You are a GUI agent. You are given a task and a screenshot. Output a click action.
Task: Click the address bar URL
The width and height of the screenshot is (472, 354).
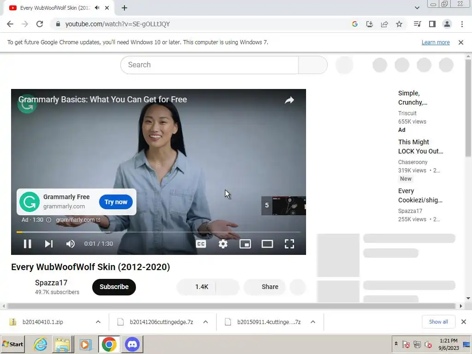pyautogui.click(x=118, y=24)
